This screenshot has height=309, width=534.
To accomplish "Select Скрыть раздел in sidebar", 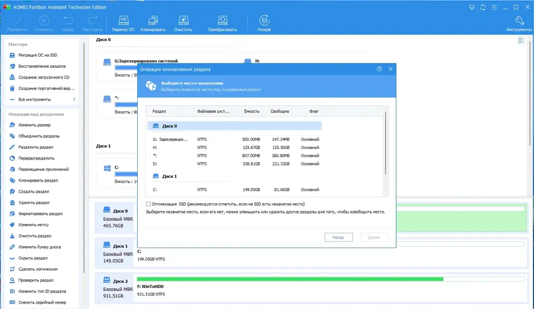I will point(33,258).
